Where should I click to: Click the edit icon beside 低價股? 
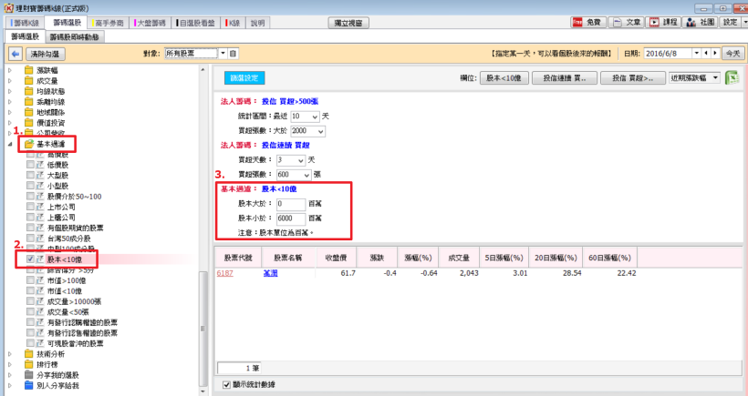pos(40,165)
